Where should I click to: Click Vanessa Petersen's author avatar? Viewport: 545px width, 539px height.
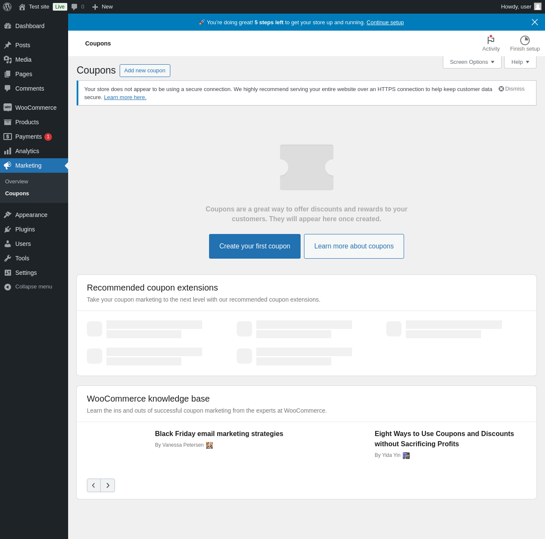click(x=209, y=445)
